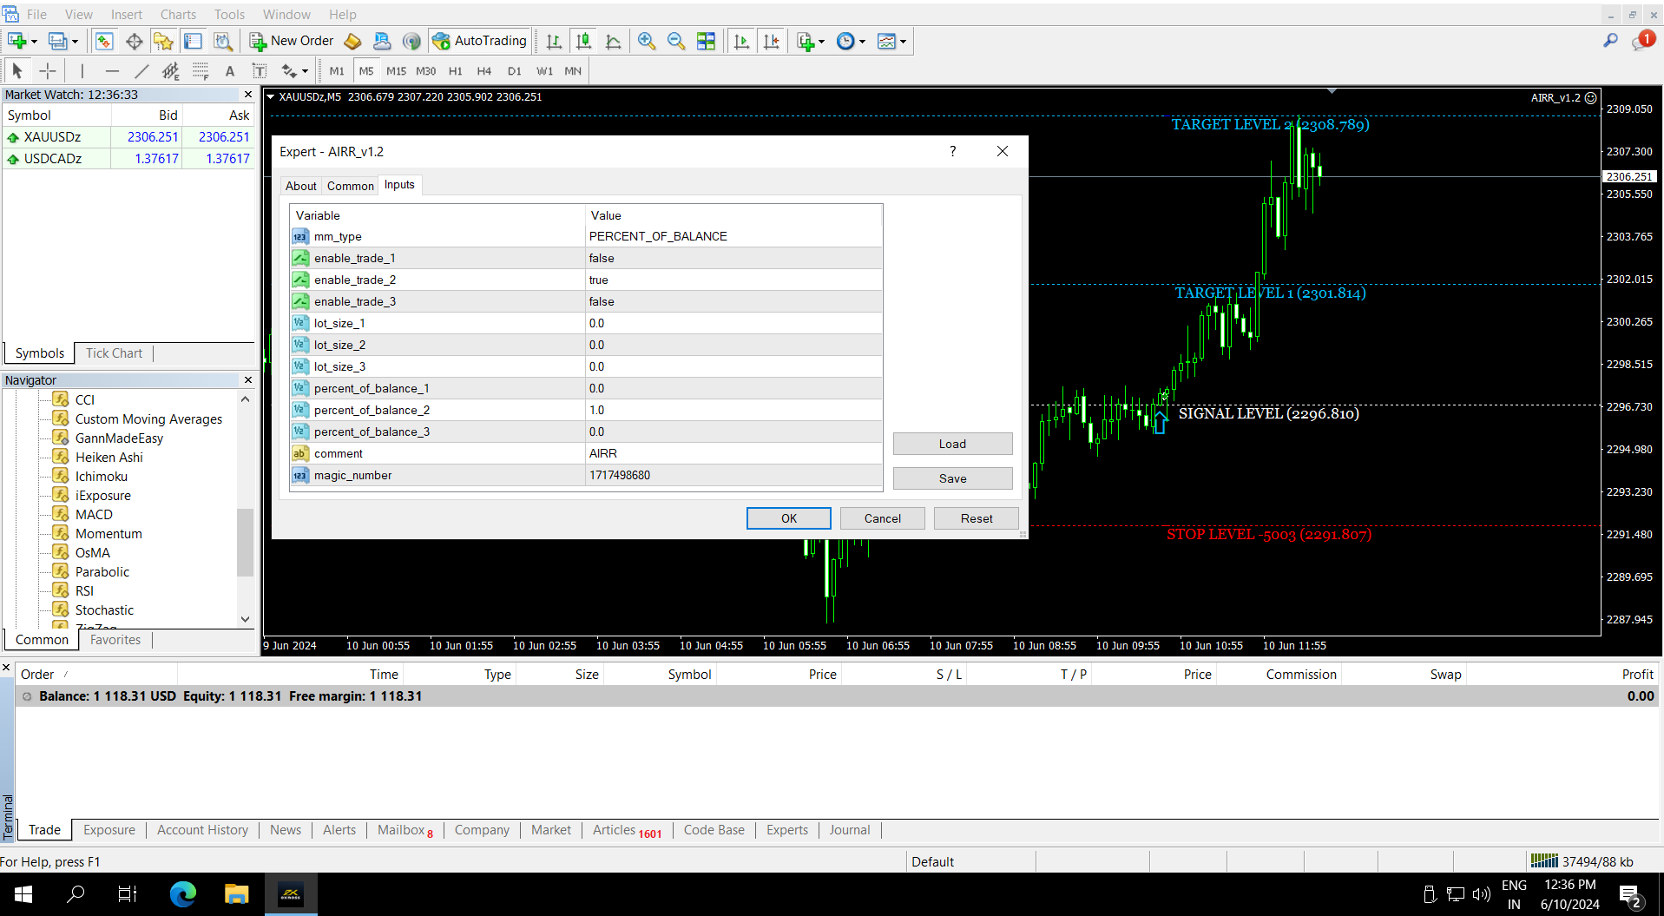Click the Reset button

click(x=976, y=518)
